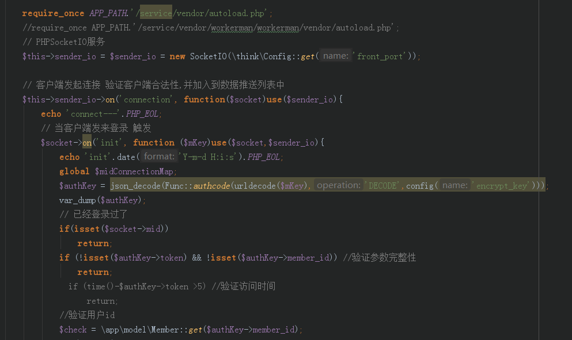Click the '$authKey' variable on the json_decode assignment line

[78, 186]
